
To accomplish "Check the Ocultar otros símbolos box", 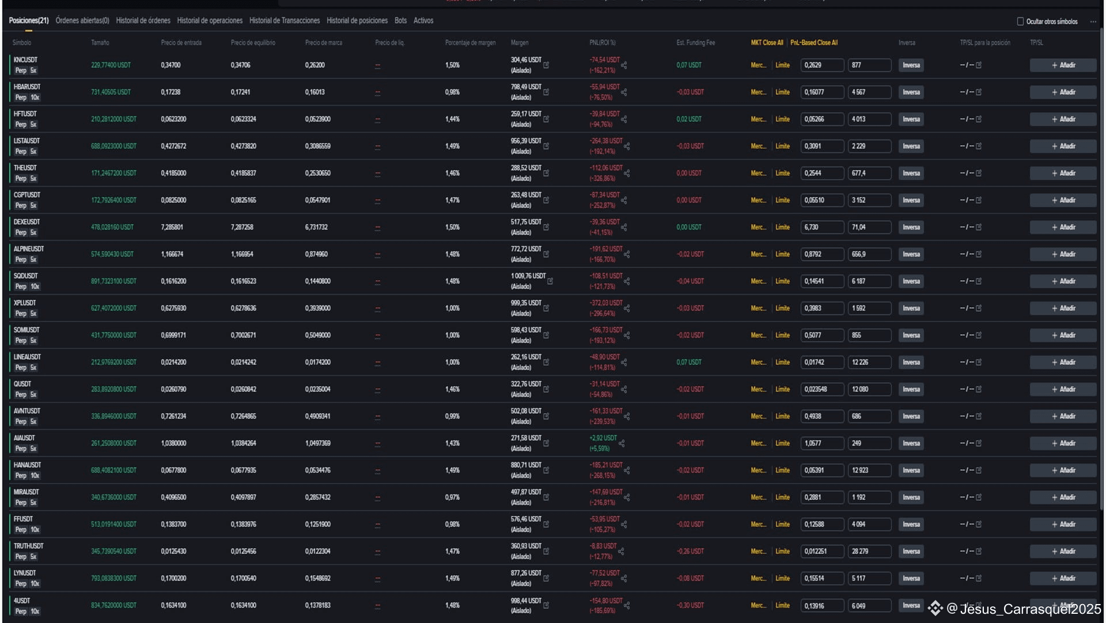I will point(1020,21).
